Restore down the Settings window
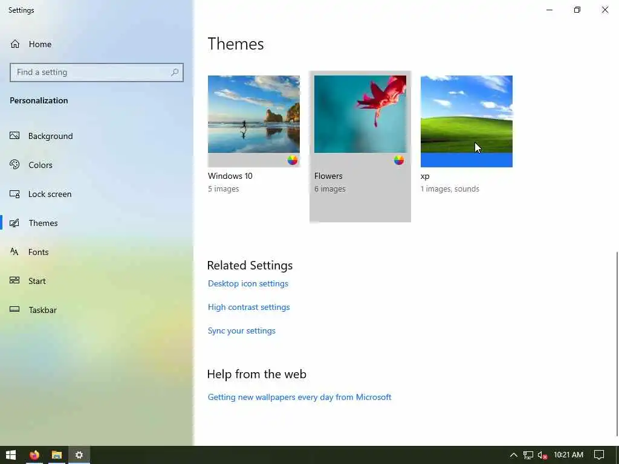This screenshot has height=464, width=619. click(577, 10)
